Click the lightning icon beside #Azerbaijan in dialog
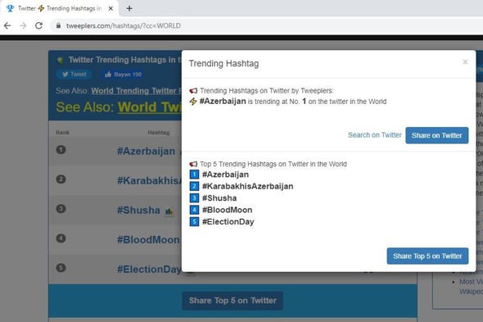 coord(193,102)
